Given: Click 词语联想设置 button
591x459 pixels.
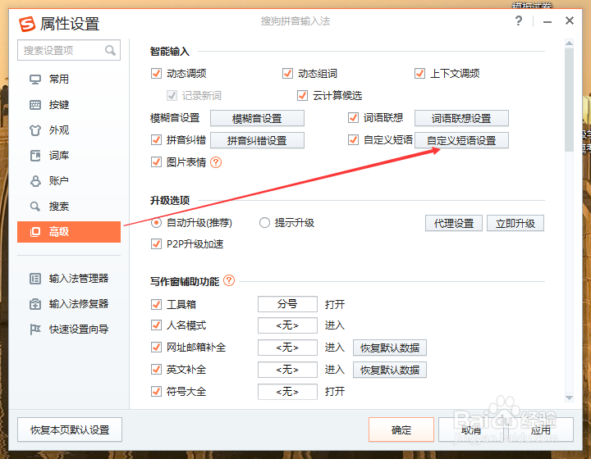Looking at the screenshot, I should pos(461,119).
